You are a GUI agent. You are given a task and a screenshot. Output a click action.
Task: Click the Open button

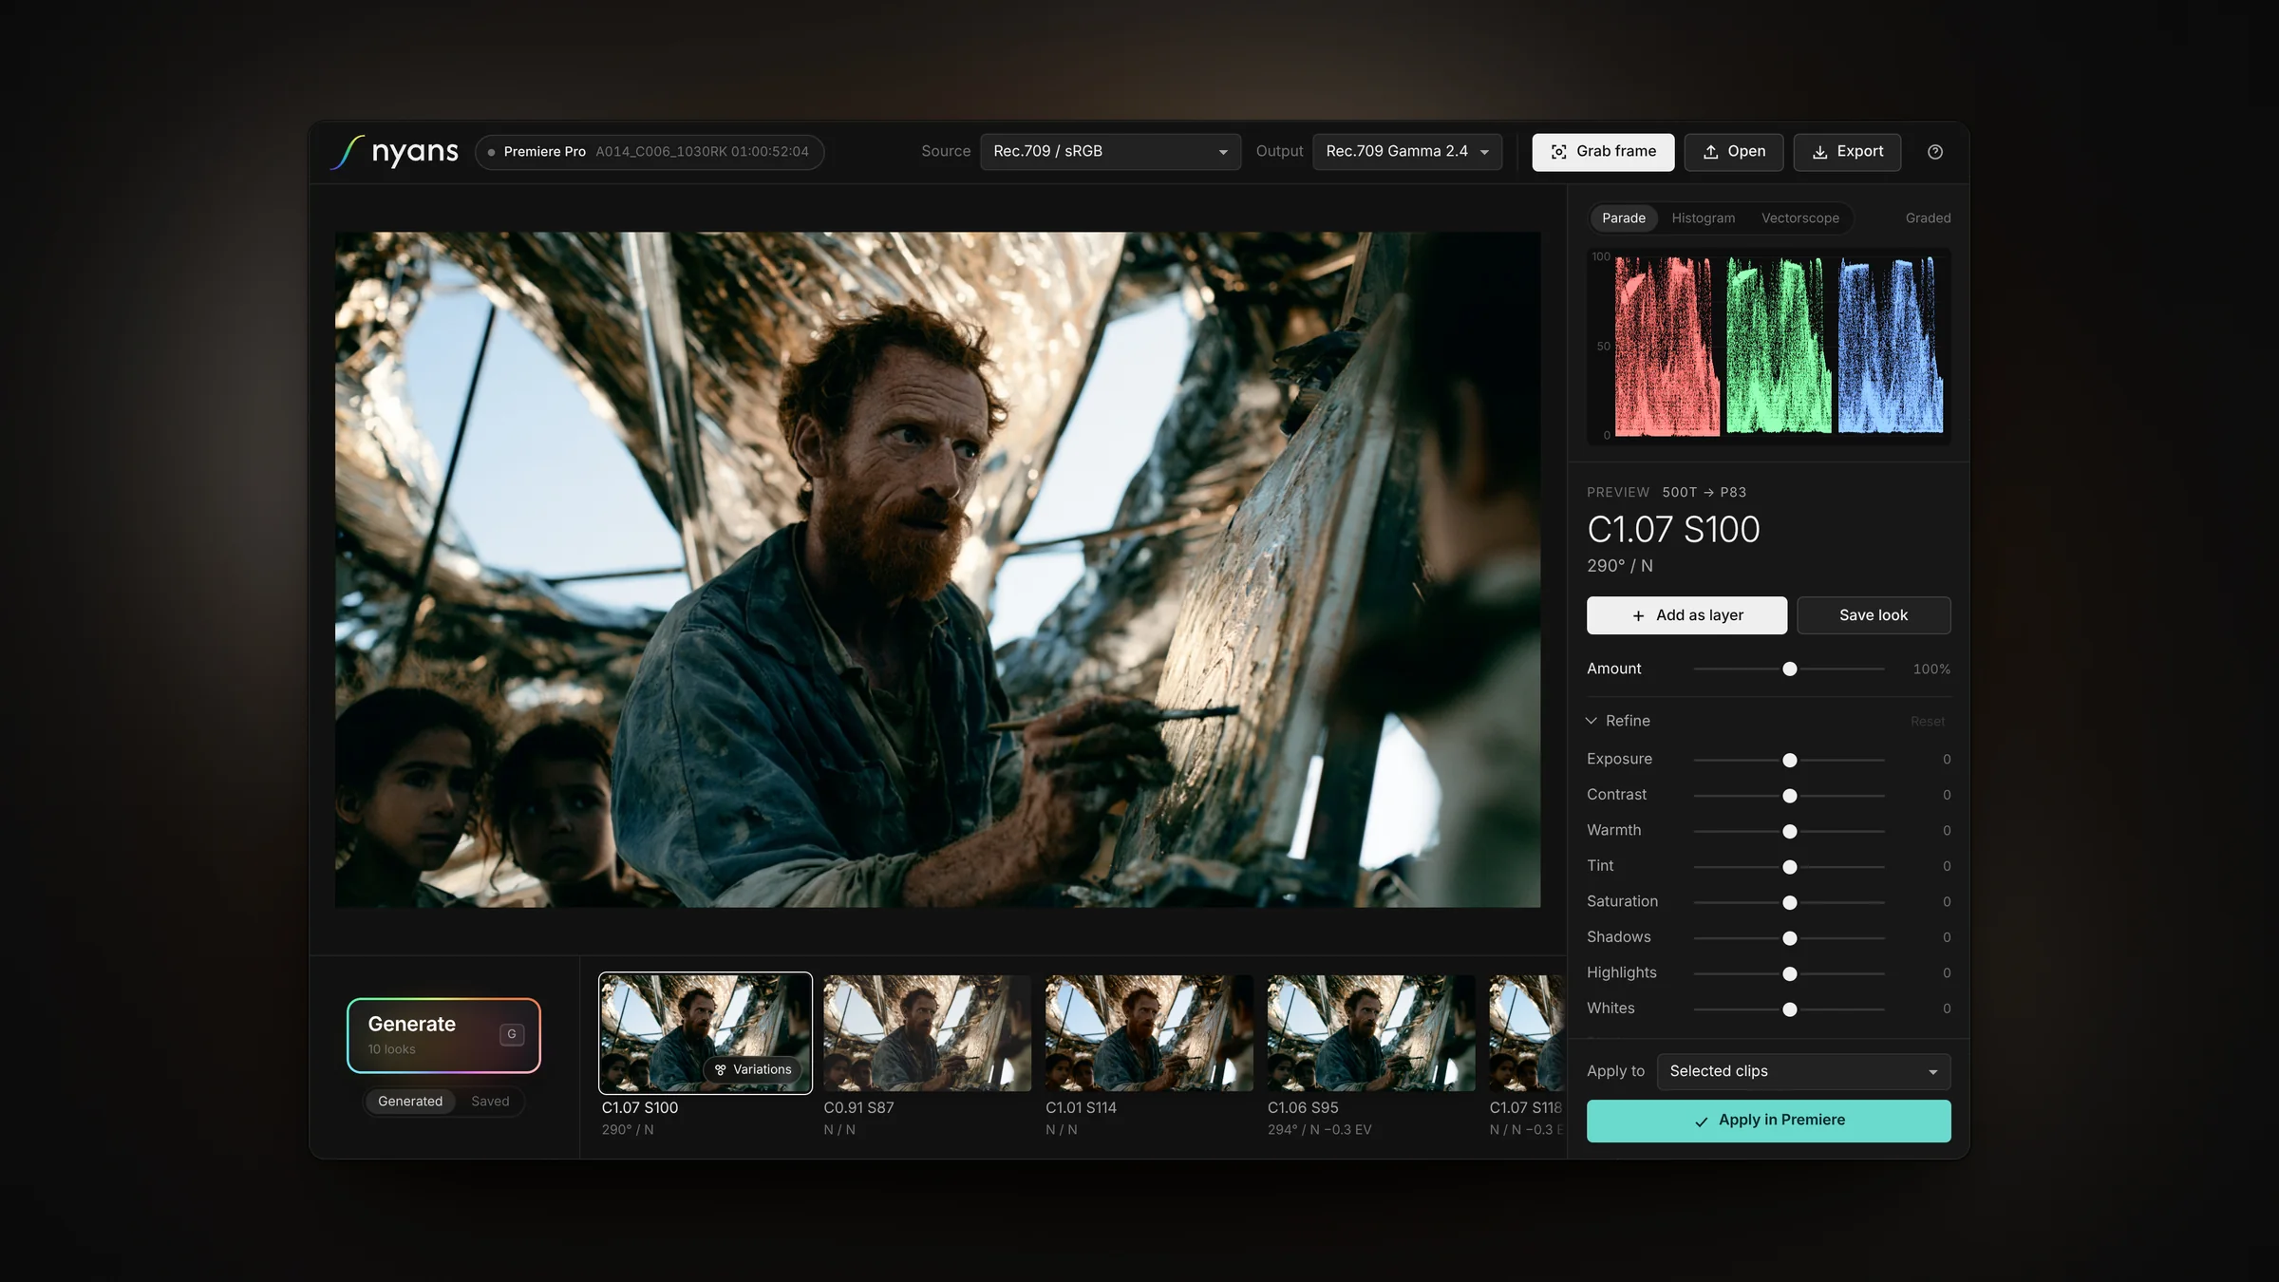click(1734, 152)
